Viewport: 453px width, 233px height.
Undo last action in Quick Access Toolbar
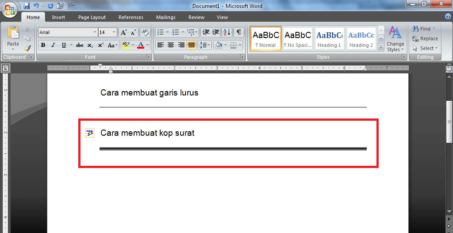[36, 5]
